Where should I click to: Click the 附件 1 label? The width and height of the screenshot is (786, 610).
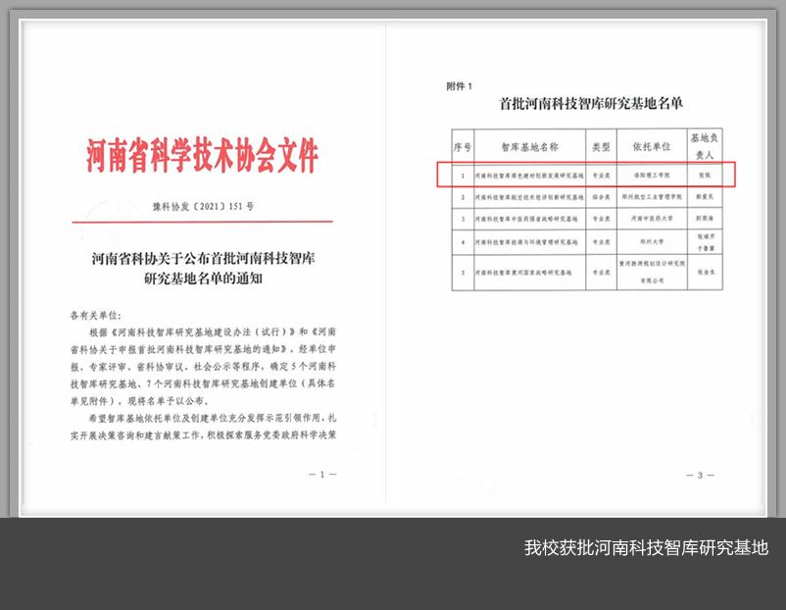(459, 86)
